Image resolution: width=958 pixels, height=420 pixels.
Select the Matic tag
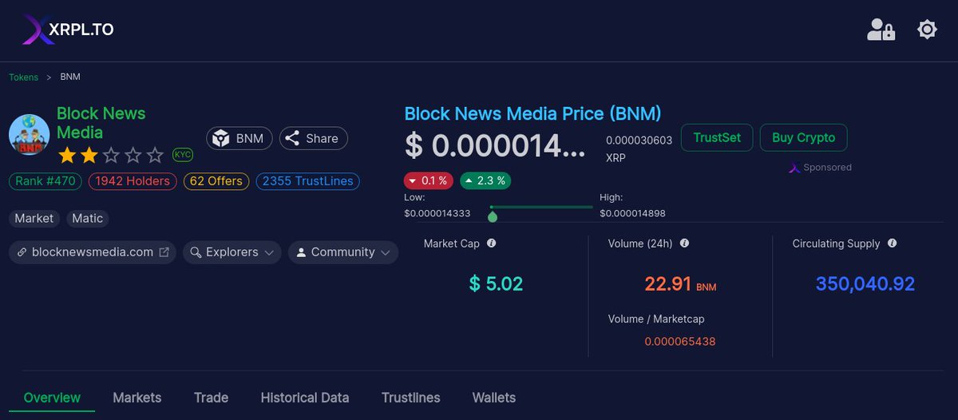coord(88,218)
